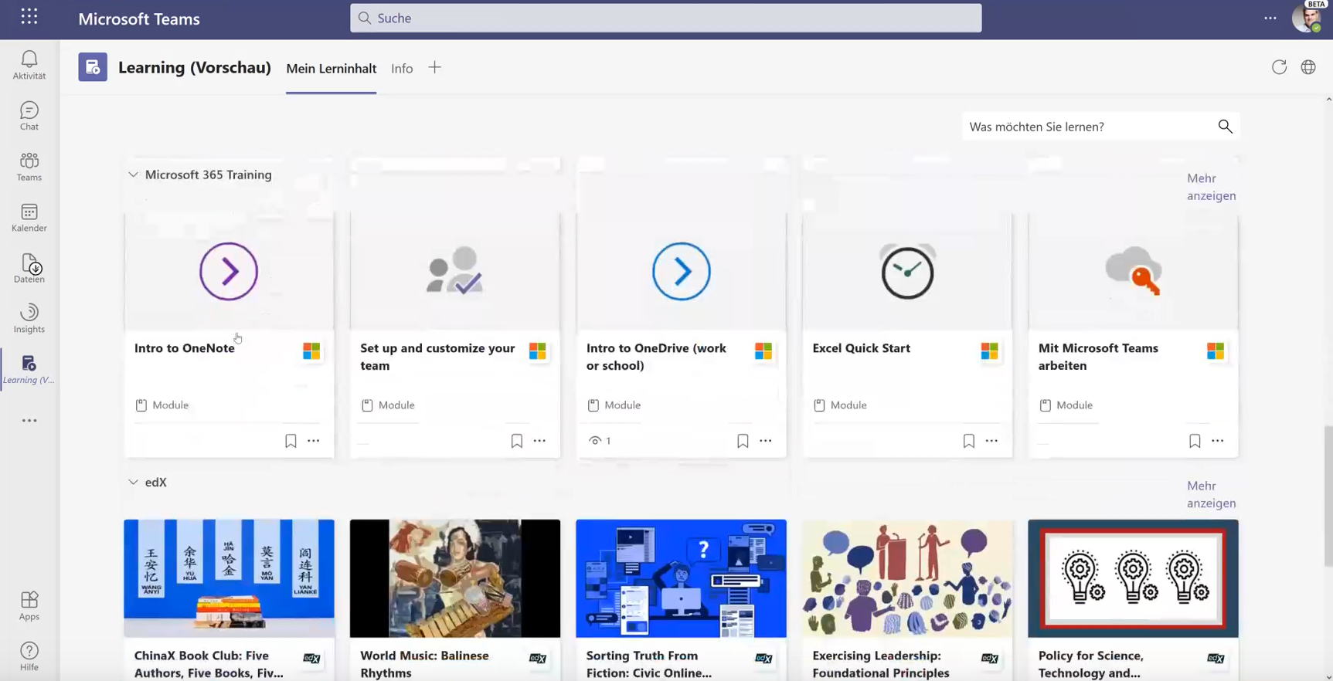Screen dimensions: 1333x681
Task: Click Policy for Science, Technology title
Action: [x=1091, y=664]
